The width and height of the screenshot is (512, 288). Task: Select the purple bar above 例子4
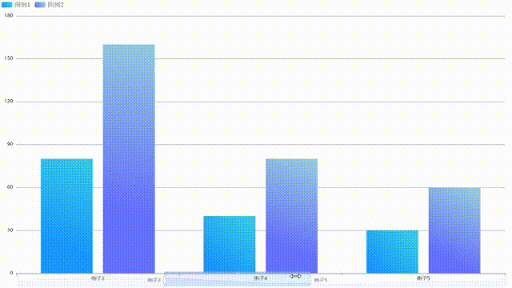tap(291, 216)
